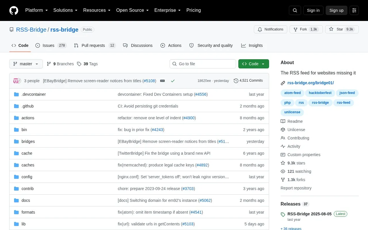The width and height of the screenshot is (368, 230).
Task: Expand the Solutions menu
Action: pos(66,10)
